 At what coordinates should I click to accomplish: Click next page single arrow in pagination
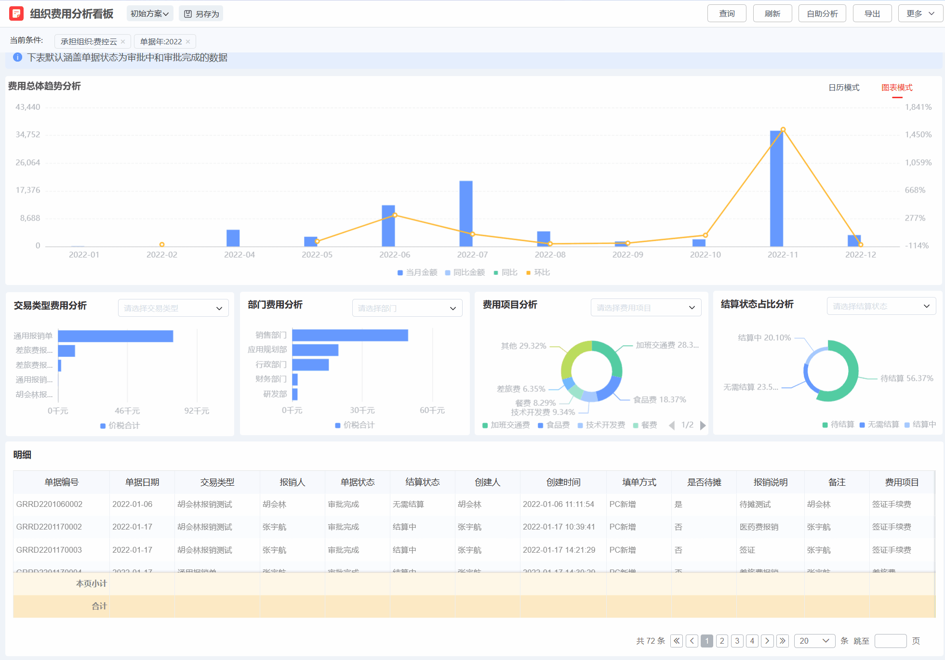click(x=767, y=641)
